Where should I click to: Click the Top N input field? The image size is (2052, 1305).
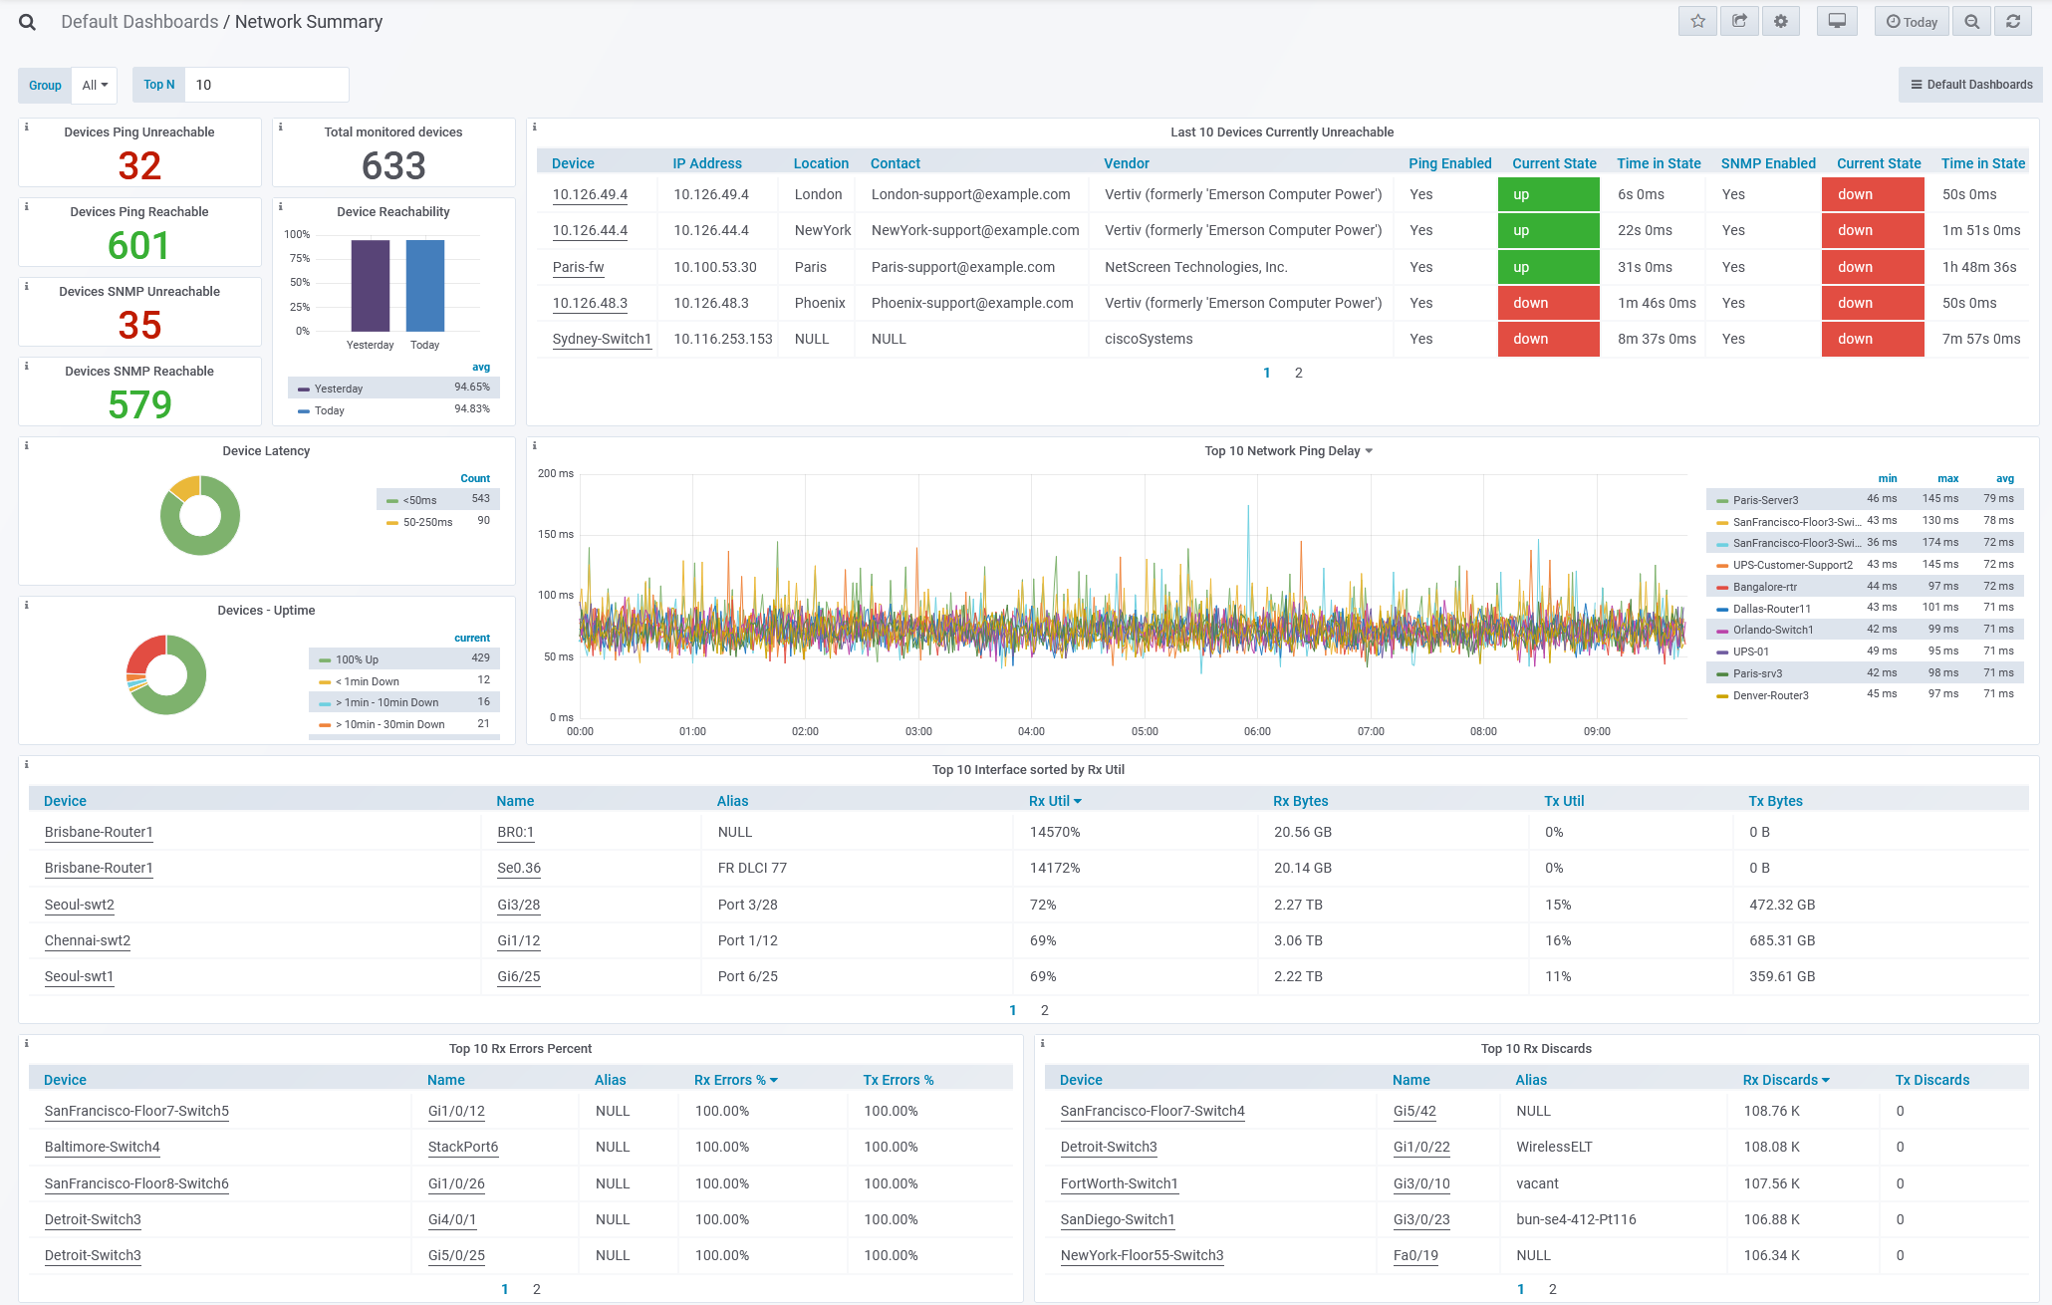[x=267, y=86]
